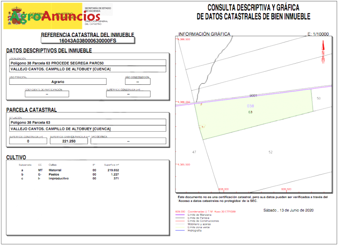
Task: Click the purple 'Límite de Manzana' legend swatch
Action: [180, 215]
